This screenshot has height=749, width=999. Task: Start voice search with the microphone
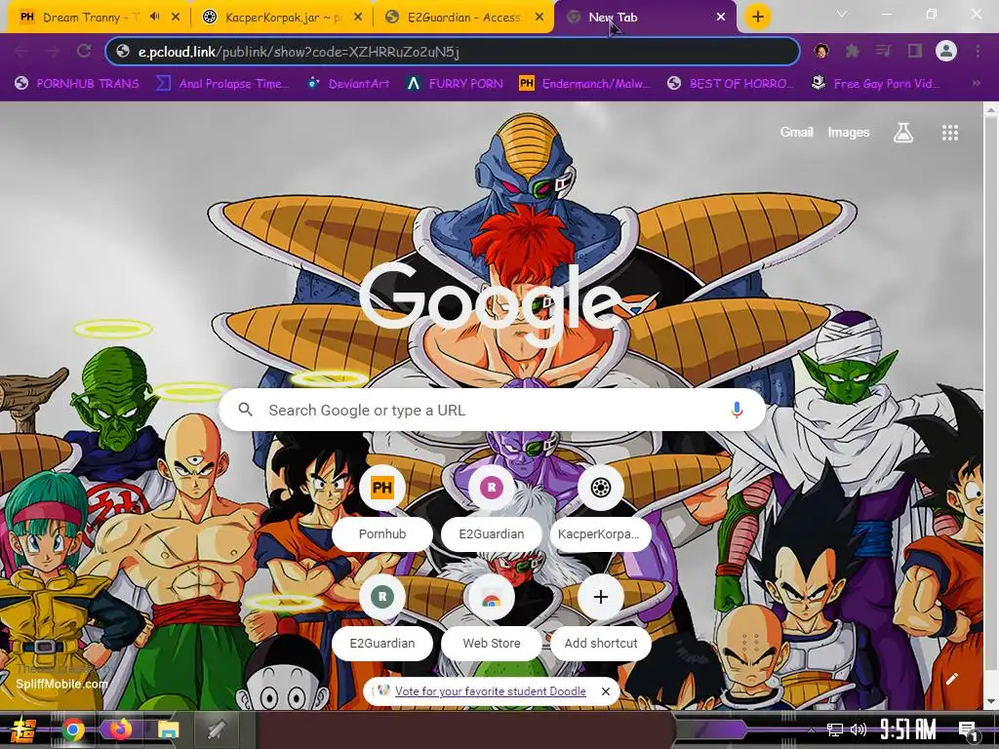point(737,410)
